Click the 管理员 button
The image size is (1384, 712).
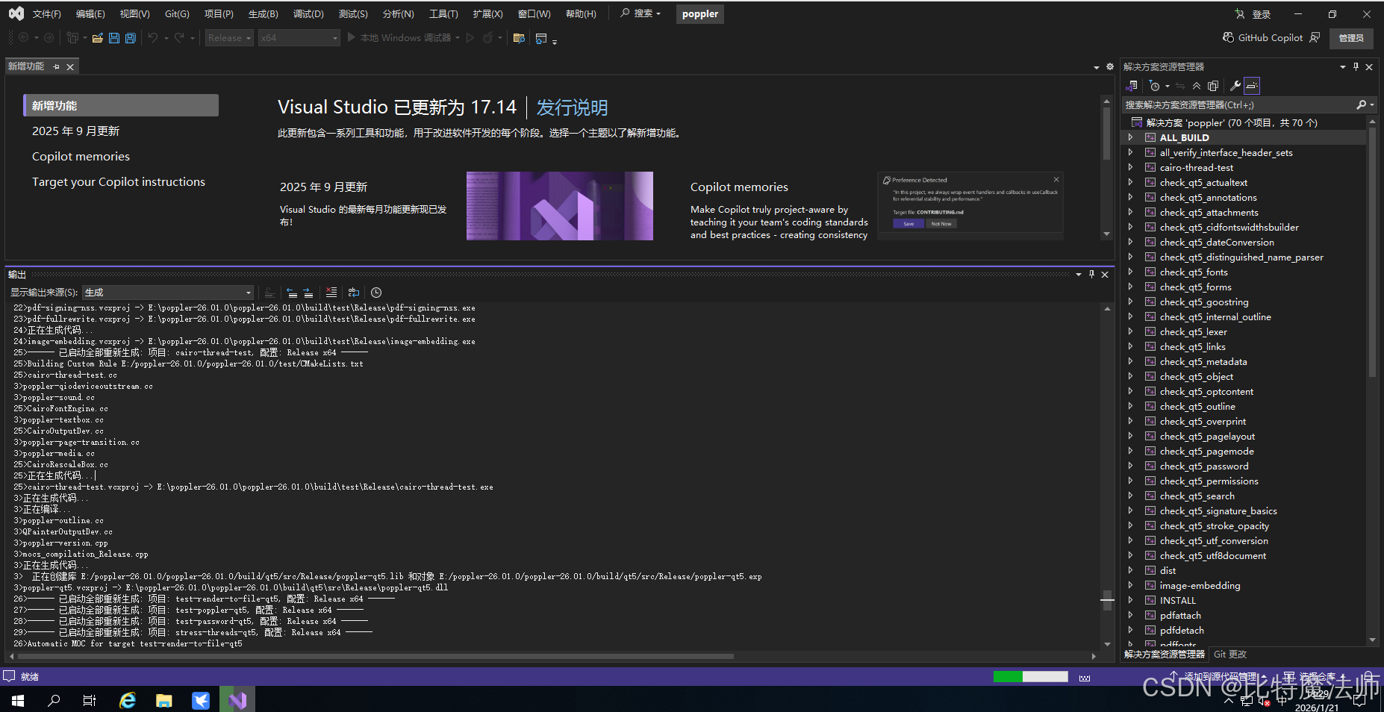pyautogui.click(x=1351, y=38)
